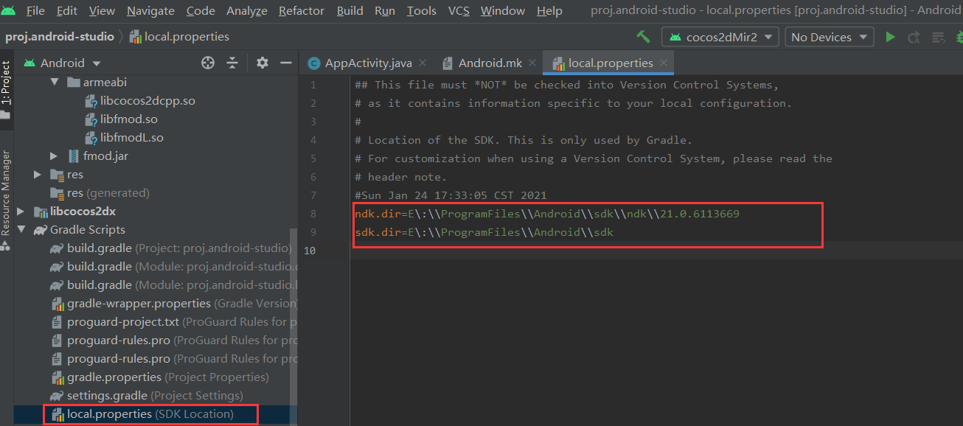Collapse the armeabi folder
The width and height of the screenshot is (963, 426).
55,82
